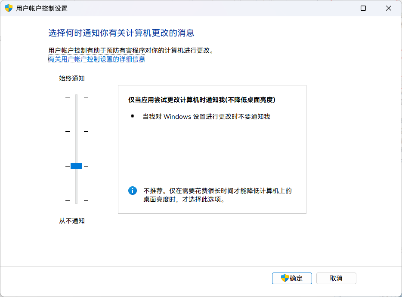Image resolution: width=402 pixels, height=297 pixels.
Task: Click the 始终通知 label above the slider
Action: tap(72, 79)
